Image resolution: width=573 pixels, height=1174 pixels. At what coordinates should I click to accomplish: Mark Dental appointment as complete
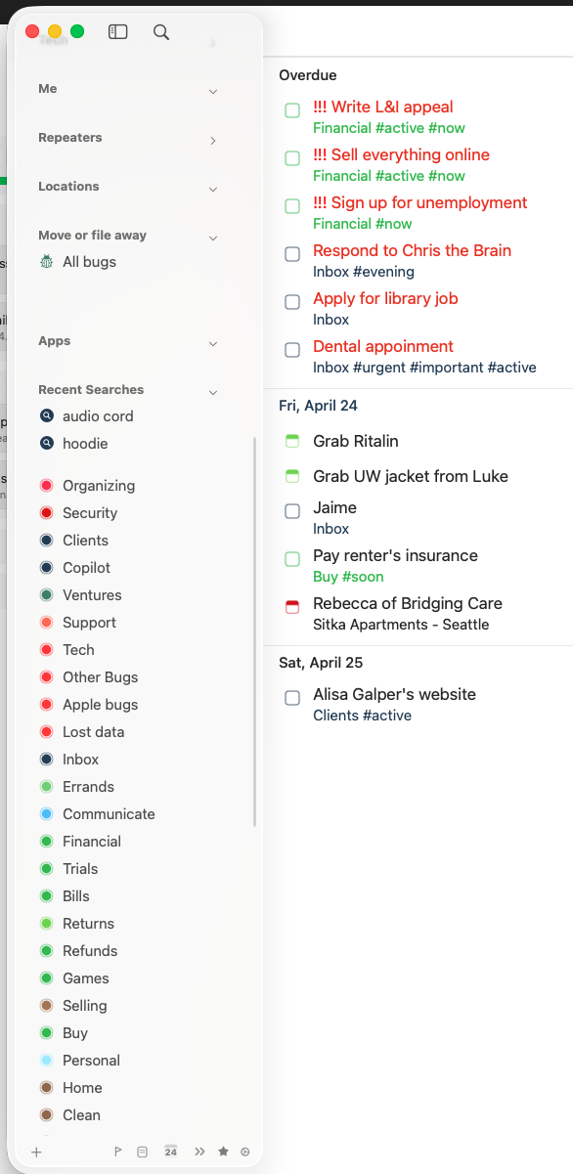point(292,350)
